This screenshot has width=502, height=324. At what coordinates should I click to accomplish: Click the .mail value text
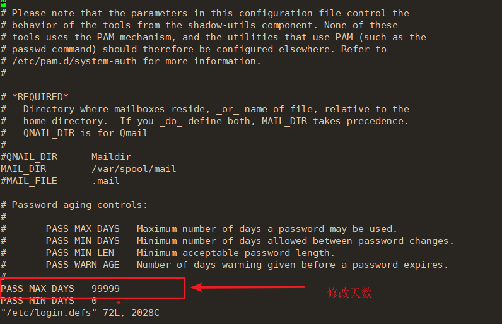[x=106, y=181]
